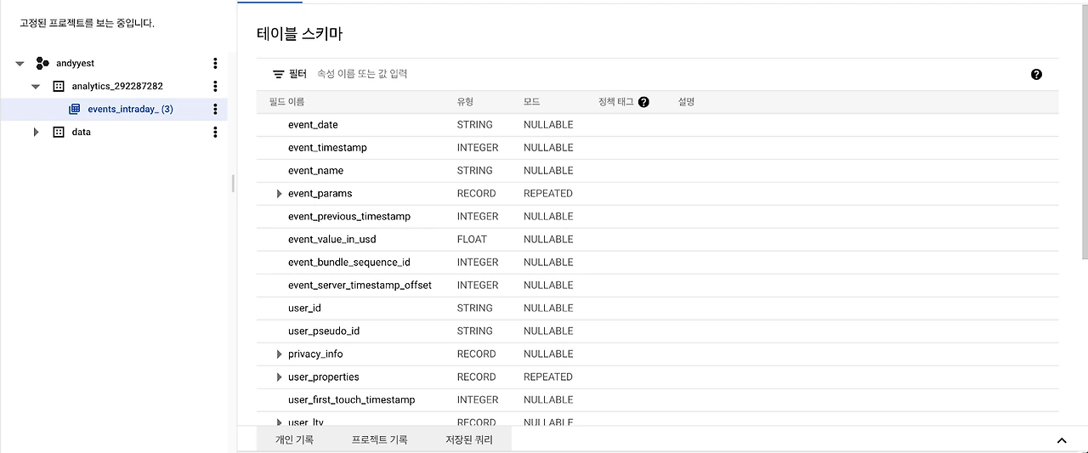Viewport: 1088px width, 453px height.
Task: Click INTEGER type of event_timestamp
Action: click(x=478, y=148)
